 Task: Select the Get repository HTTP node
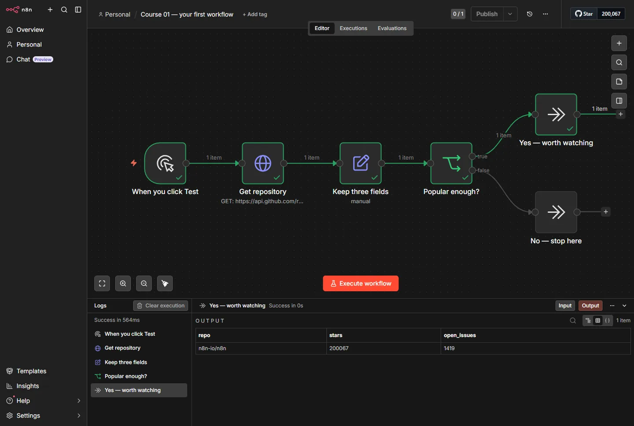[263, 163]
